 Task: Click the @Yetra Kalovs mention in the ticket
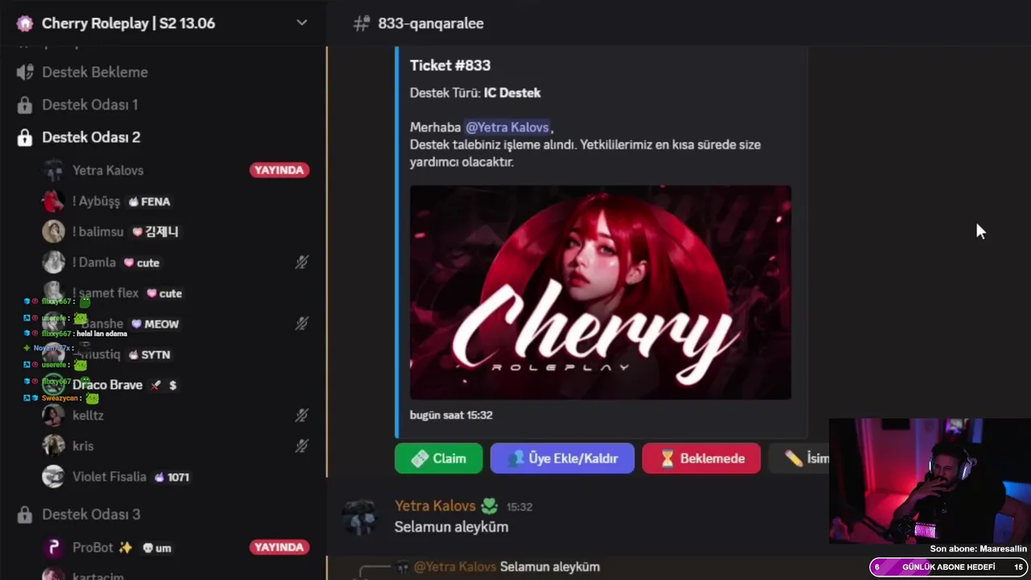pyautogui.click(x=507, y=127)
